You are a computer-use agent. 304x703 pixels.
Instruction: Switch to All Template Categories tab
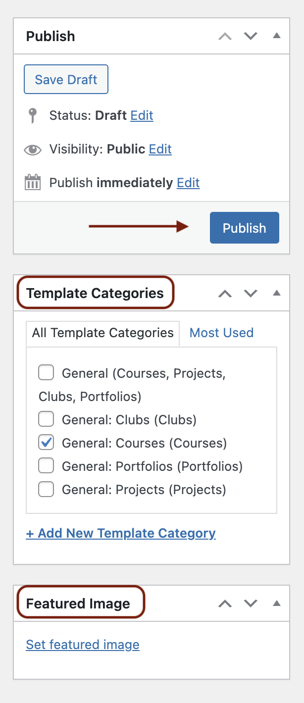tap(102, 333)
